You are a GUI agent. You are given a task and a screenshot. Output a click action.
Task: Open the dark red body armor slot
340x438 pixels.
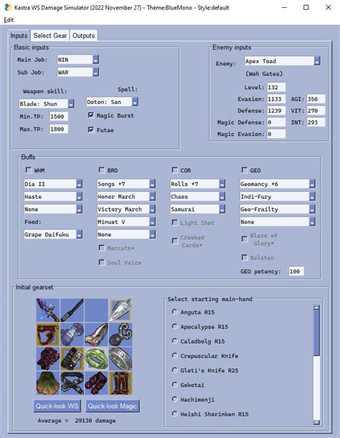tap(48, 359)
